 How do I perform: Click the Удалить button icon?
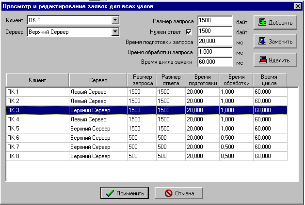point(262,60)
